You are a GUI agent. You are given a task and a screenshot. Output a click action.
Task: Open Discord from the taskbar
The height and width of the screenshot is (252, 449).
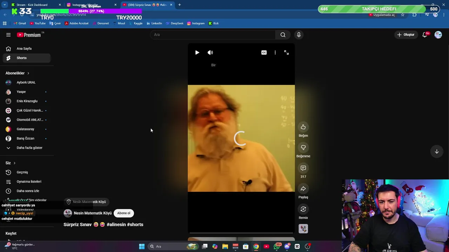(287, 246)
